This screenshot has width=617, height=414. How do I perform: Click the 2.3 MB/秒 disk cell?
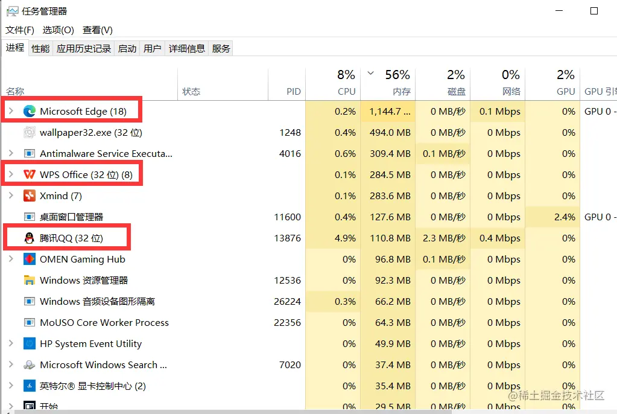click(443, 238)
